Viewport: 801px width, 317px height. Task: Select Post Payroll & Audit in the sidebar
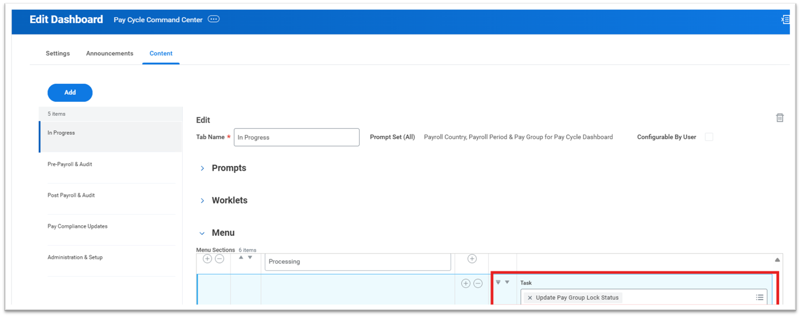(71, 195)
